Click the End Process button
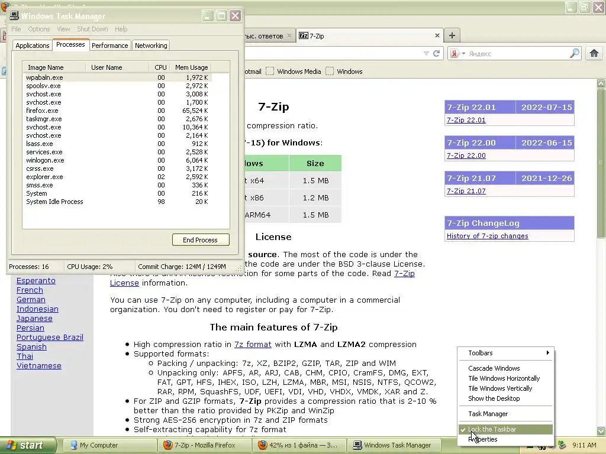Viewport: 606px width, 454px height. (201, 240)
